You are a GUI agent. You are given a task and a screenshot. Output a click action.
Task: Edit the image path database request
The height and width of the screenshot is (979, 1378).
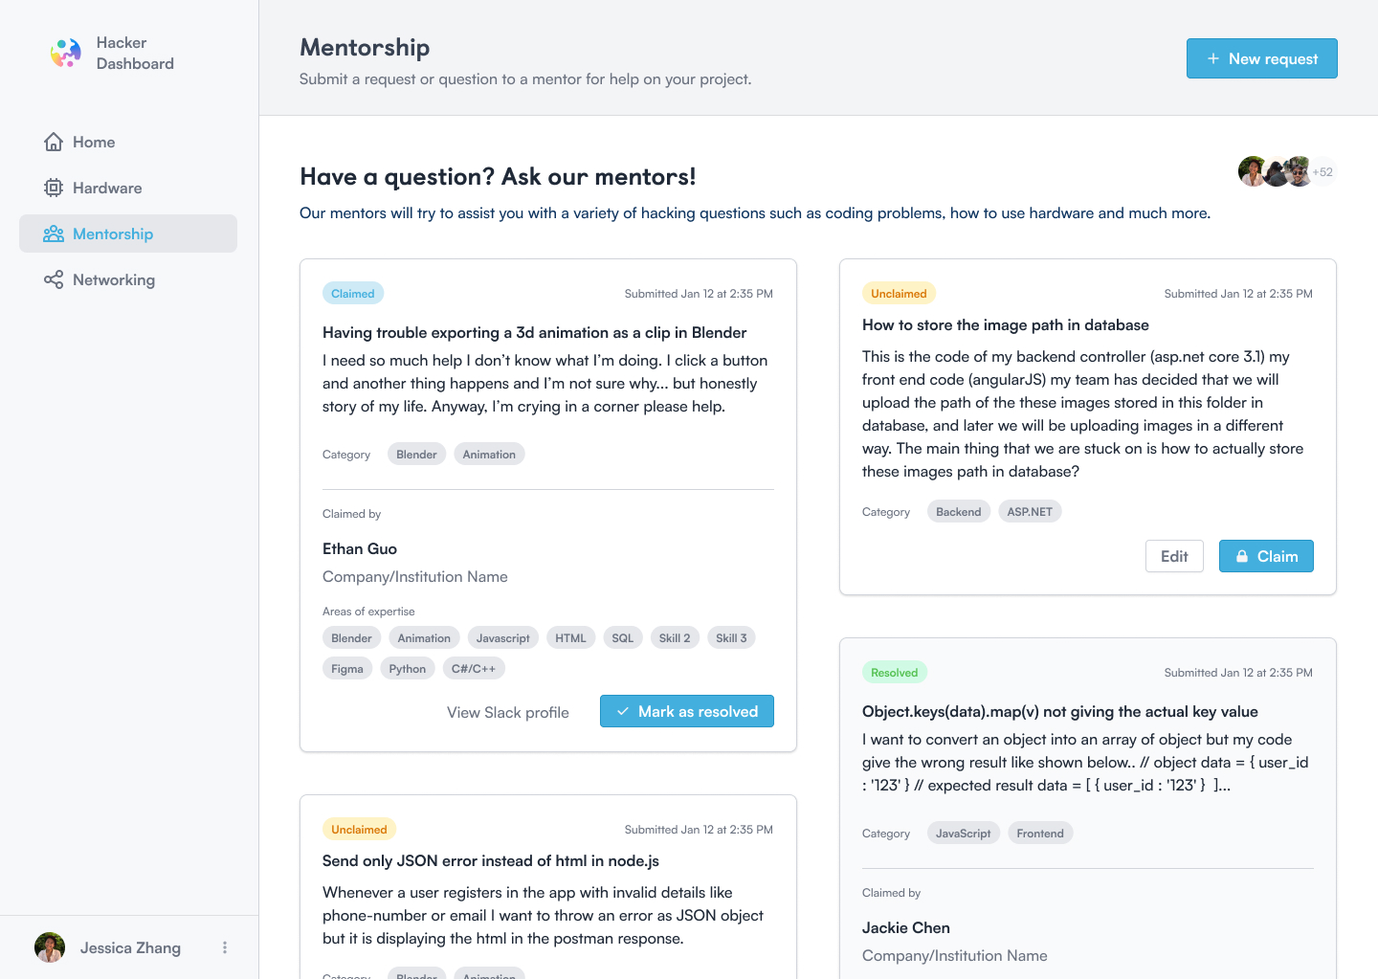[x=1173, y=556]
